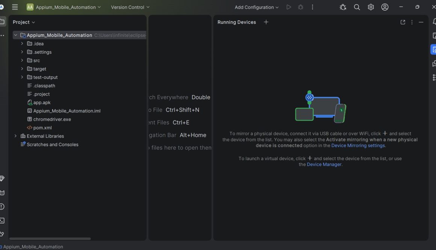Screen dimensions: 436x250
Task: Open the Add Configuration dropdown
Action: click(x=256, y=7)
